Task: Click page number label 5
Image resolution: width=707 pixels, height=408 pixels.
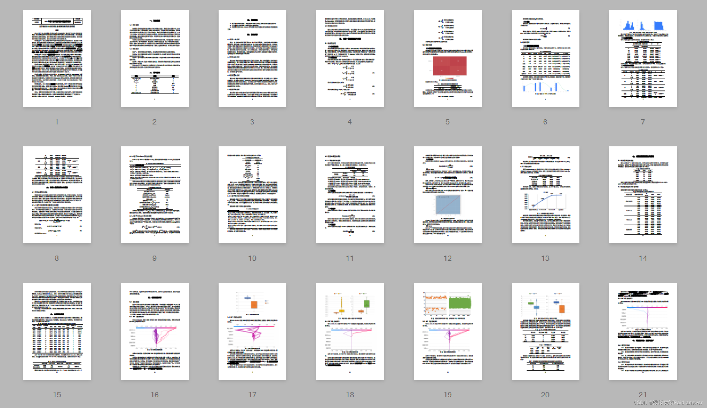Action: click(x=448, y=122)
